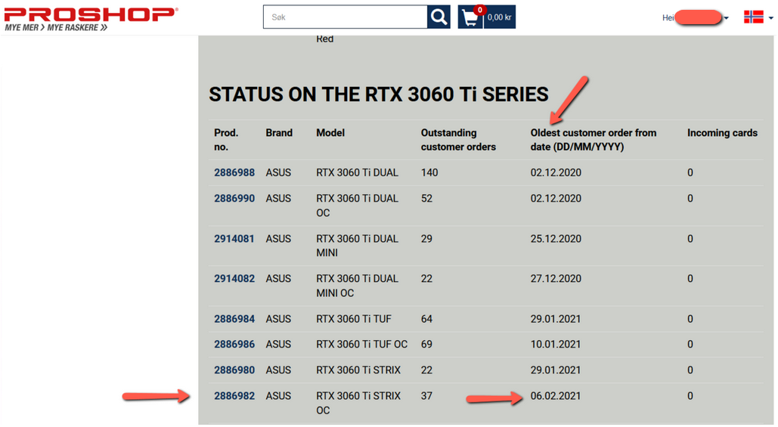Screen dimensions: 778x427
Task: Expand the language dropdown arrow beside flag
Action: point(770,18)
